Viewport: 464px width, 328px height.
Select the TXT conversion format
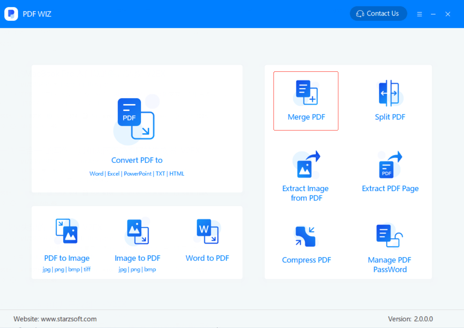(160, 173)
